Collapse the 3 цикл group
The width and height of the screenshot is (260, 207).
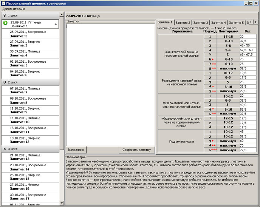[5, 148]
